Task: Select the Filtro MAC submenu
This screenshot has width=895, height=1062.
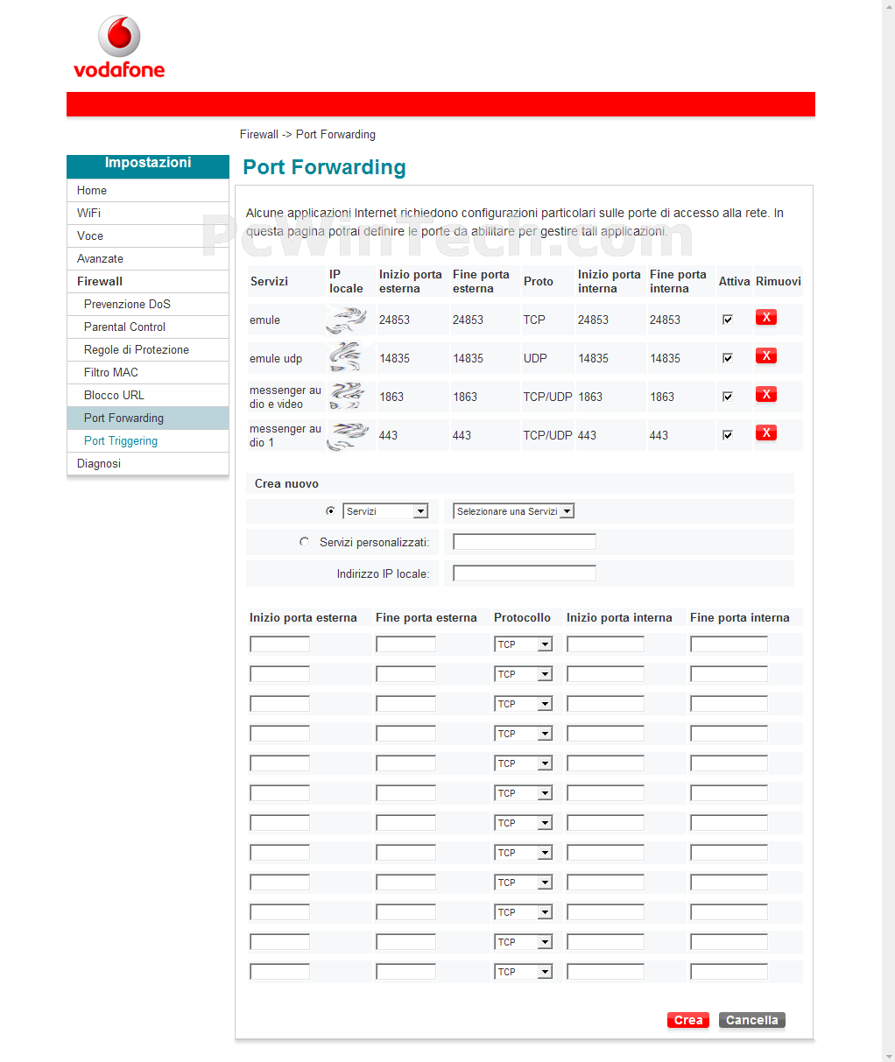Action: [x=148, y=372]
